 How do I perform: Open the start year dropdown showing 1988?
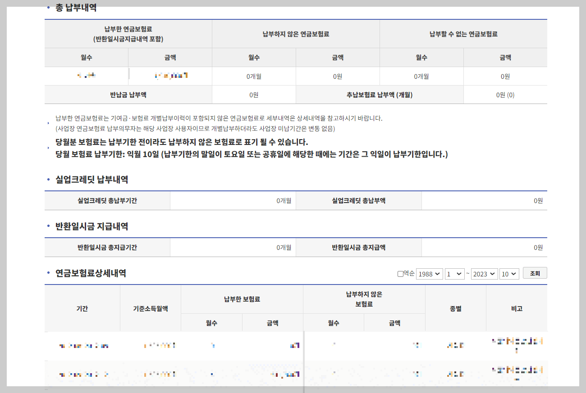coord(429,273)
